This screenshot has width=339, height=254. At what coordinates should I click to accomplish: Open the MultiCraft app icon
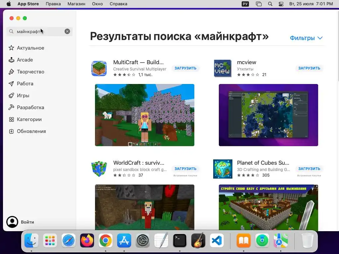coord(99,68)
